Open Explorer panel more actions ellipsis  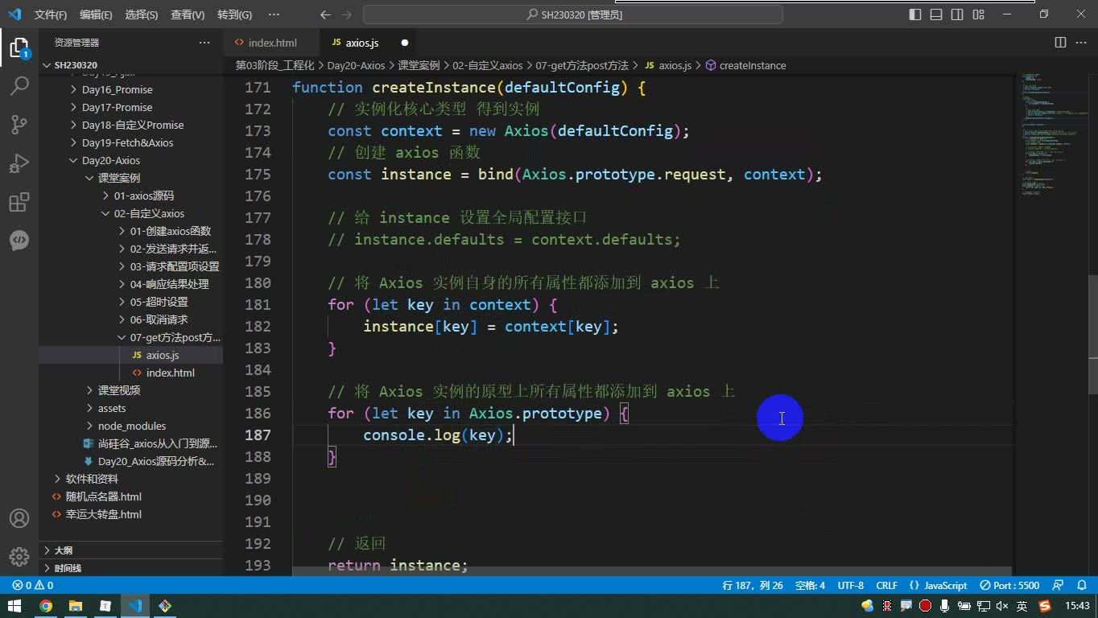click(204, 43)
